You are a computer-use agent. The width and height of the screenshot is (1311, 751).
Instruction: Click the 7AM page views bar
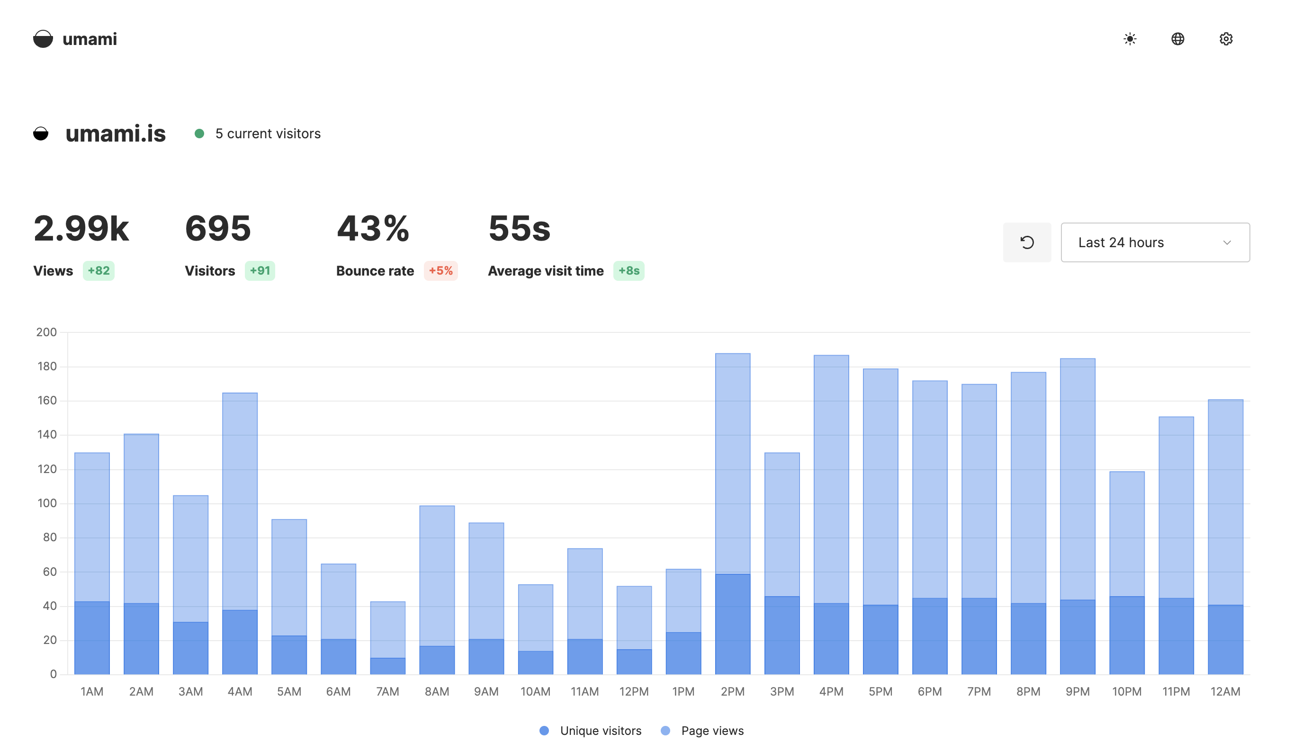pos(387,630)
